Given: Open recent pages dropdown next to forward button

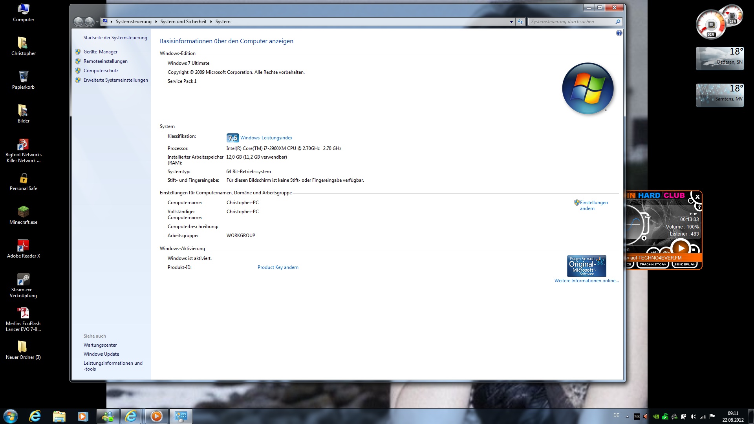Looking at the screenshot, I should point(97,22).
